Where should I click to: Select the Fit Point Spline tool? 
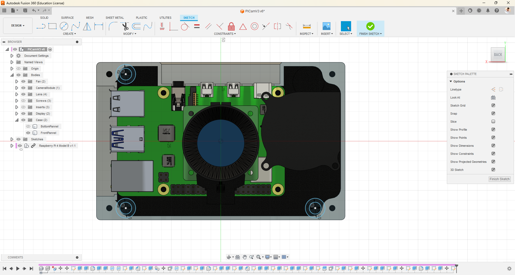click(x=76, y=26)
